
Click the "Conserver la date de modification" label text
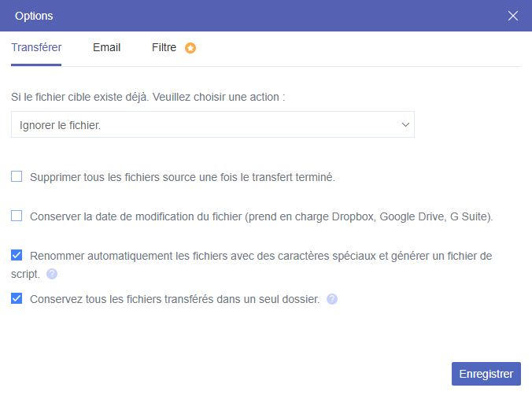point(261,216)
